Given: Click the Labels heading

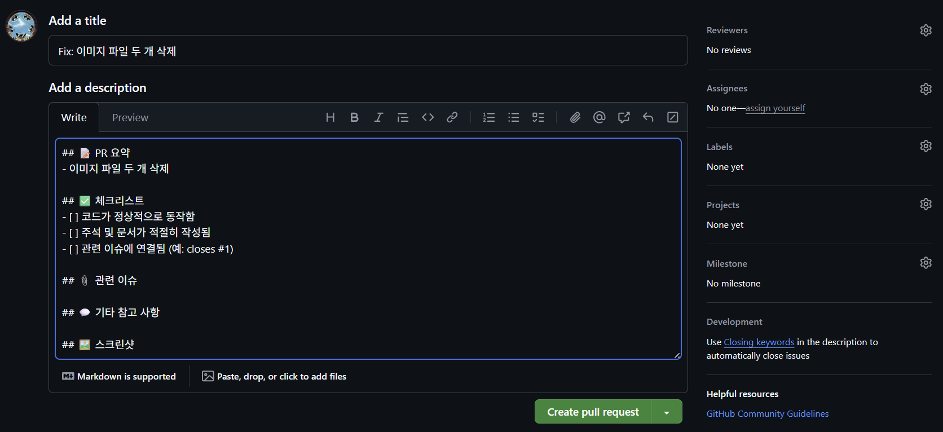Looking at the screenshot, I should 720,147.
